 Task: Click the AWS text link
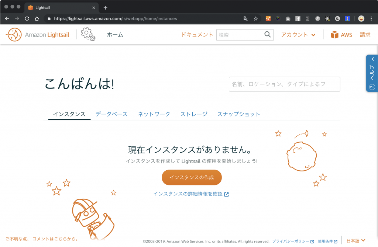[x=346, y=35]
